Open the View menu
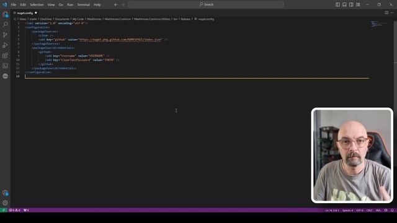The width and height of the screenshot is (397, 223). coord(51,4)
